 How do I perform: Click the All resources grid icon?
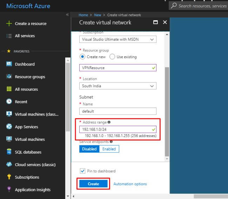9,89
